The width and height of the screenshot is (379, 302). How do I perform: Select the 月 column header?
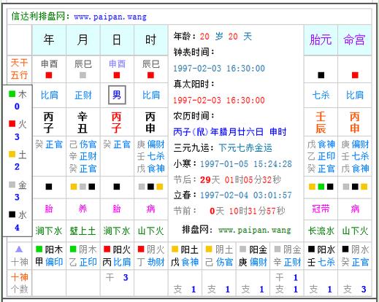pyautogui.click(x=83, y=40)
